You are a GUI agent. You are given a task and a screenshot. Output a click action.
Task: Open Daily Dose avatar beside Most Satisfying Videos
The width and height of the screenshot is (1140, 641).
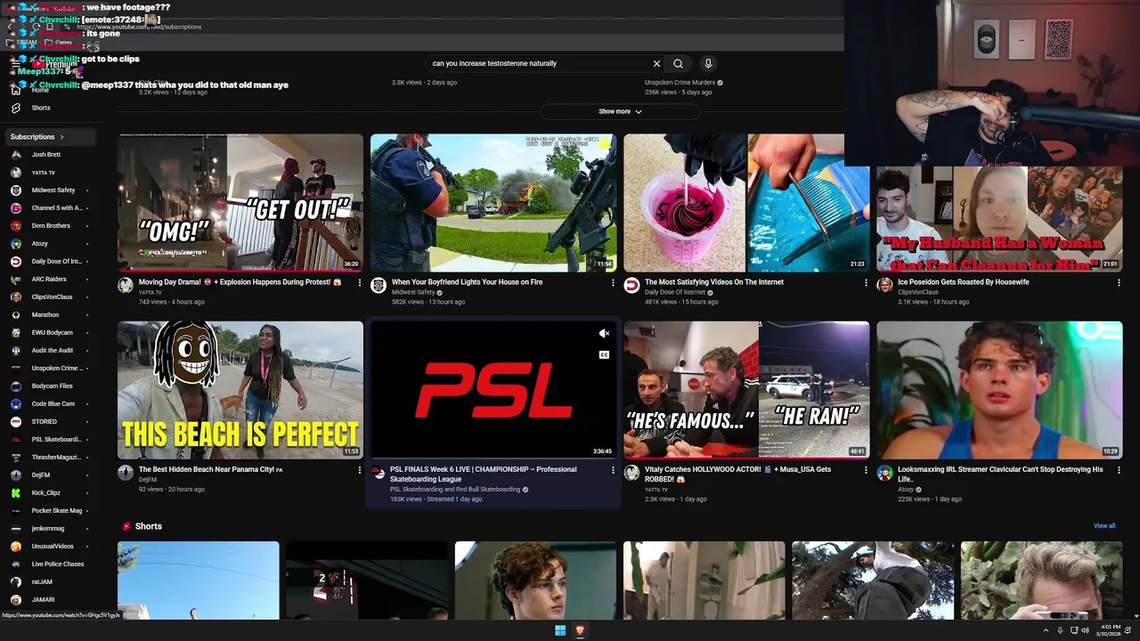(631, 285)
